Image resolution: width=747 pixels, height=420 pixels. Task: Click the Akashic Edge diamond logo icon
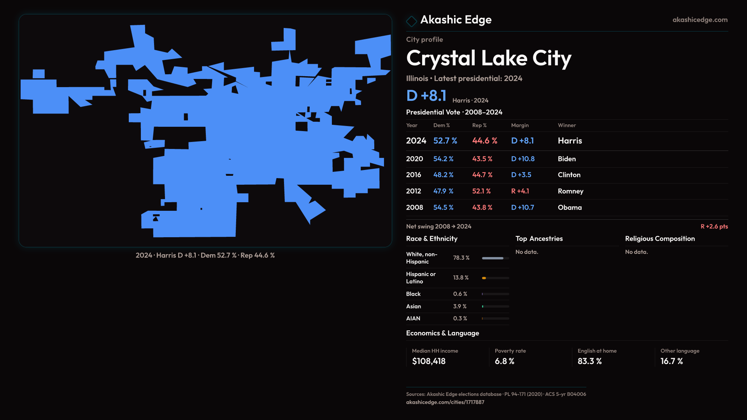(x=411, y=21)
